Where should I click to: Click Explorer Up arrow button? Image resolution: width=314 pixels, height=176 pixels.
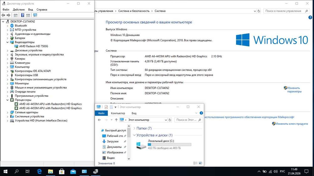click(116, 120)
